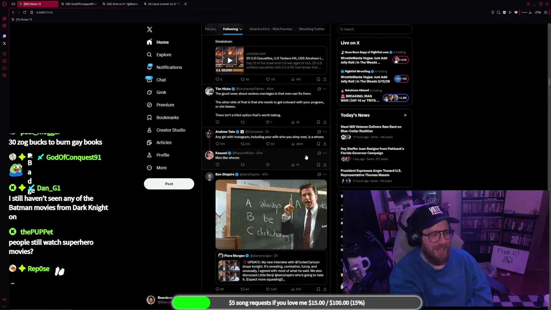Reply to Tim Hicks's post
The width and height of the screenshot is (551, 310).
[217, 122]
